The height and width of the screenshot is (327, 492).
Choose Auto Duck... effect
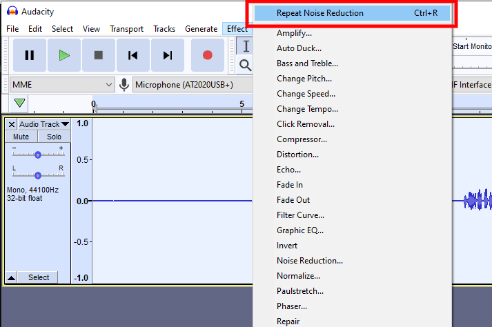(352, 48)
